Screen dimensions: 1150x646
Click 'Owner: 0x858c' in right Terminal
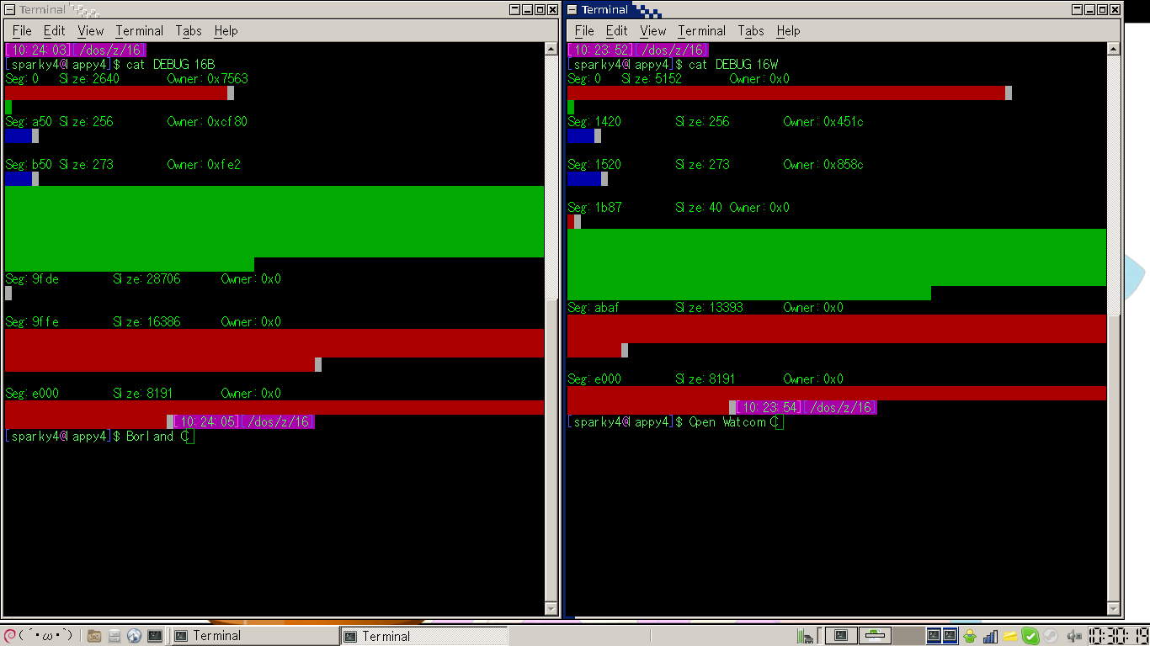[823, 165]
